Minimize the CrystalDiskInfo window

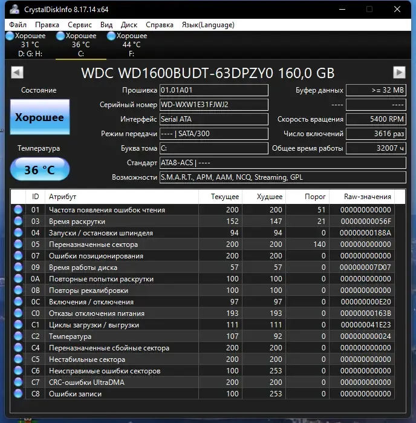point(342,10)
